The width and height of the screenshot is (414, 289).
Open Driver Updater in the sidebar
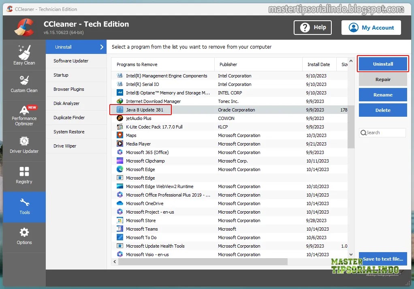[x=24, y=146]
